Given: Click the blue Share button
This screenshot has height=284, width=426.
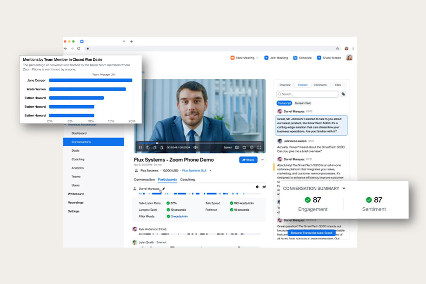Looking at the screenshot, I should pyautogui.click(x=248, y=160).
